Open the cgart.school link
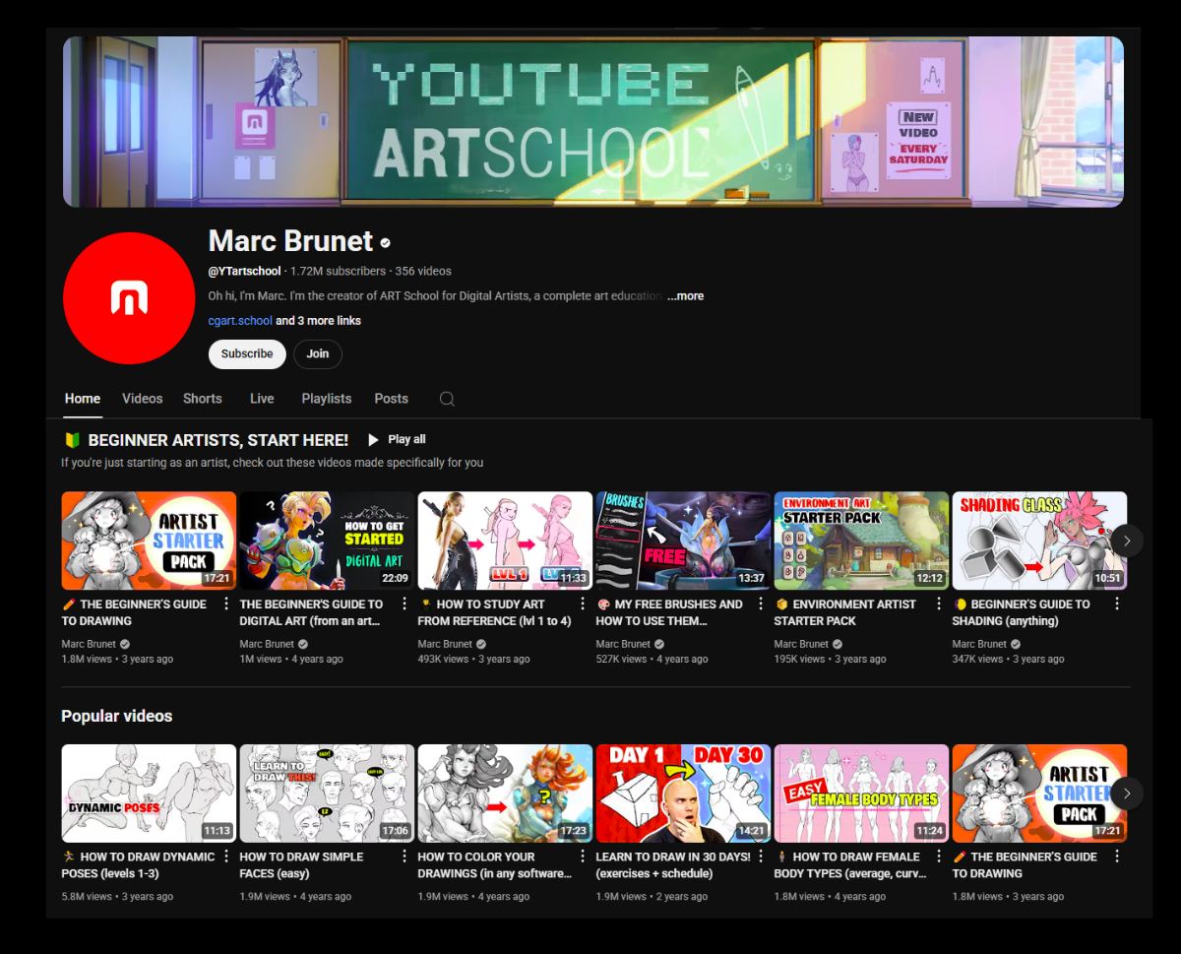The width and height of the screenshot is (1181, 954). click(x=240, y=321)
